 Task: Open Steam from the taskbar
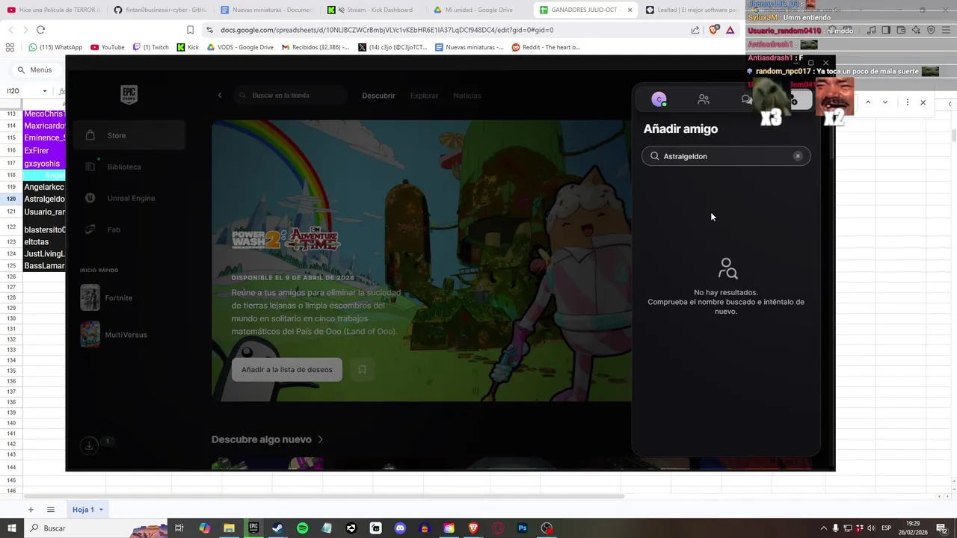click(x=277, y=528)
